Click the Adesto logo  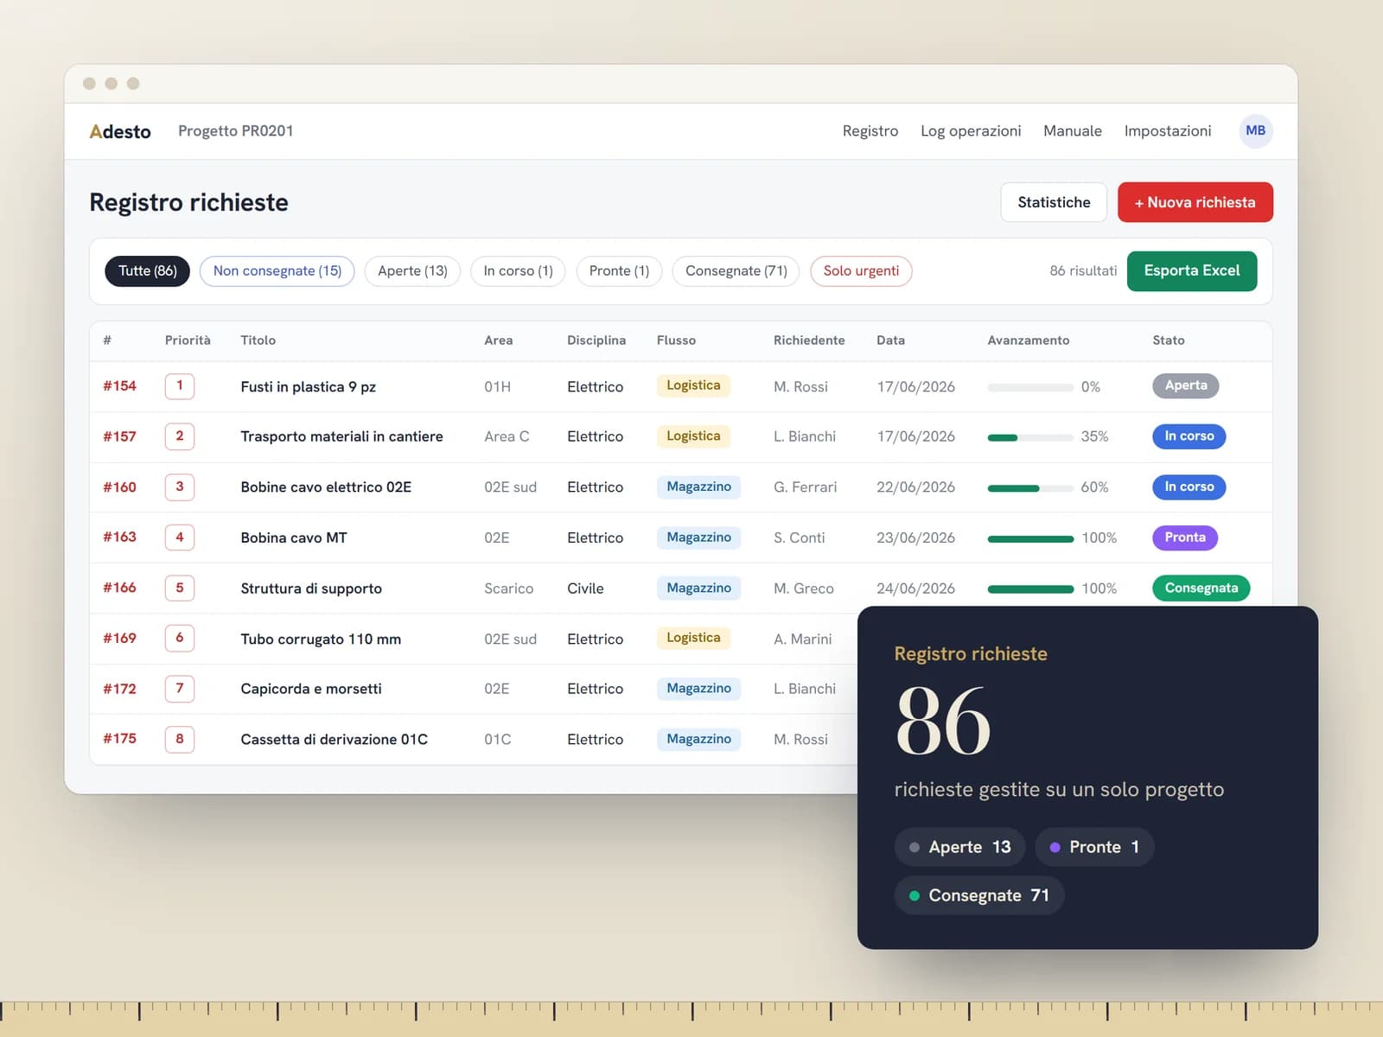click(x=120, y=131)
